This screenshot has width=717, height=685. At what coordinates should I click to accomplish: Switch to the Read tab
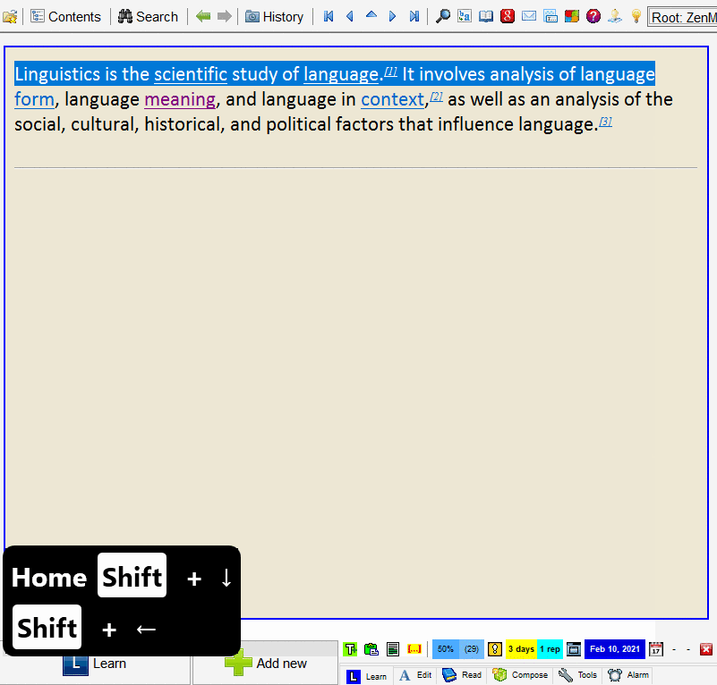click(462, 675)
